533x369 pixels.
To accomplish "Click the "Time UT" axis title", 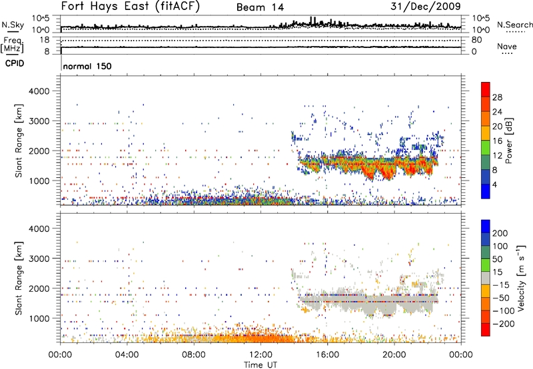I will coord(261,365).
